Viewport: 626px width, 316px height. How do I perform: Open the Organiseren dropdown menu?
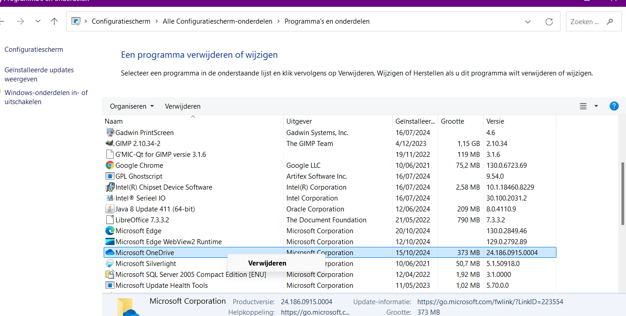132,106
